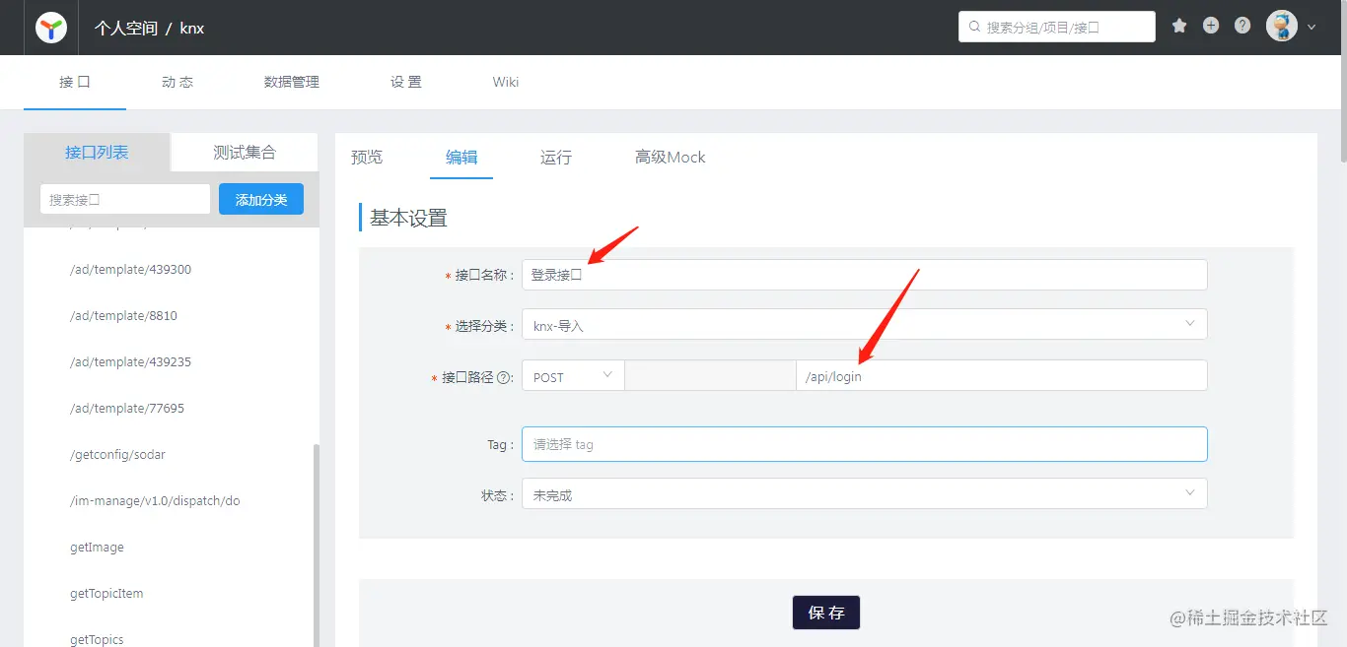1347x647 pixels.
Task: Open the 设置 tab
Action: pyautogui.click(x=406, y=82)
